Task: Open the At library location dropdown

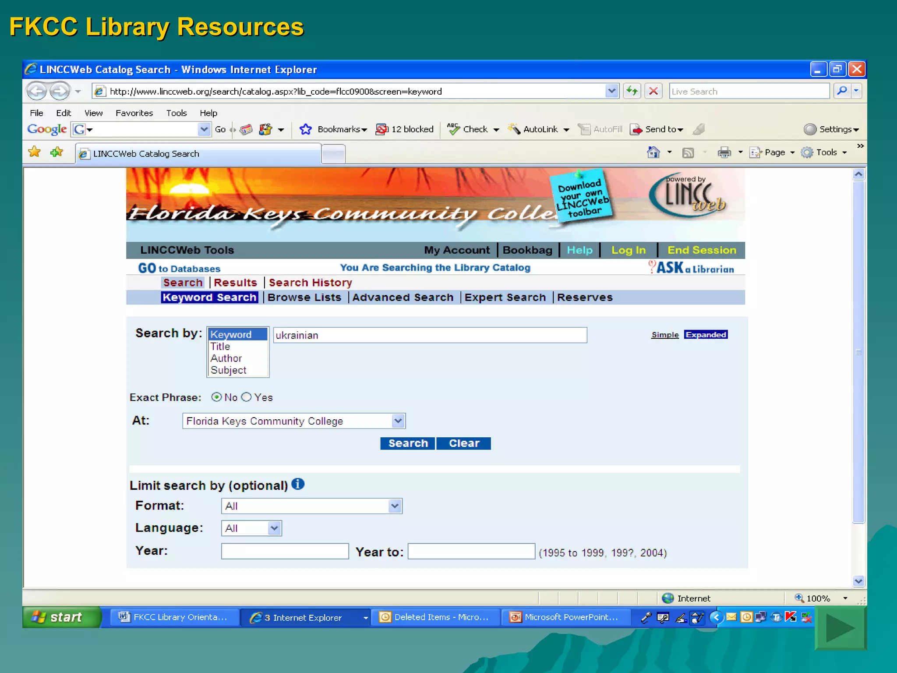Action: coord(398,421)
